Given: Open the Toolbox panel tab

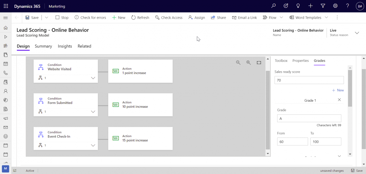Looking at the screenshot, I should pos(281,61).
